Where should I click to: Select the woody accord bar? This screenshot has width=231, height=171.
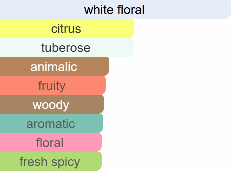[52, 104]
